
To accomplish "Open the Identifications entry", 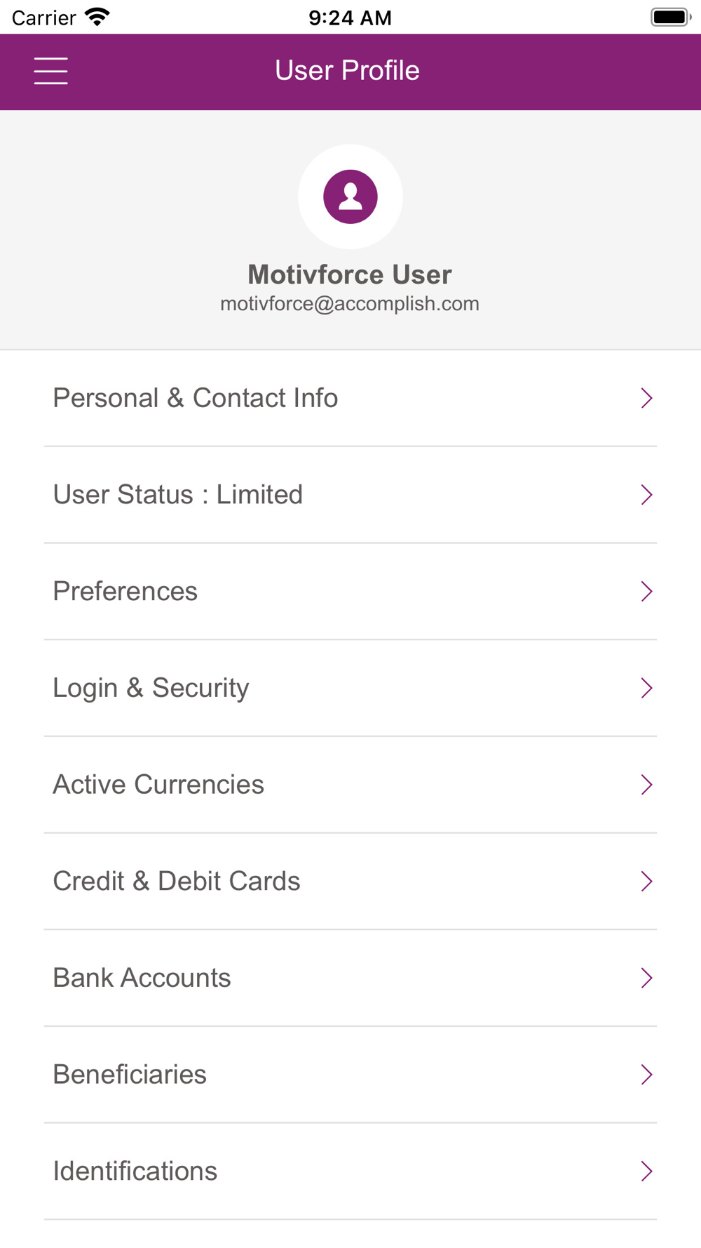I will tap(350, 1171).
